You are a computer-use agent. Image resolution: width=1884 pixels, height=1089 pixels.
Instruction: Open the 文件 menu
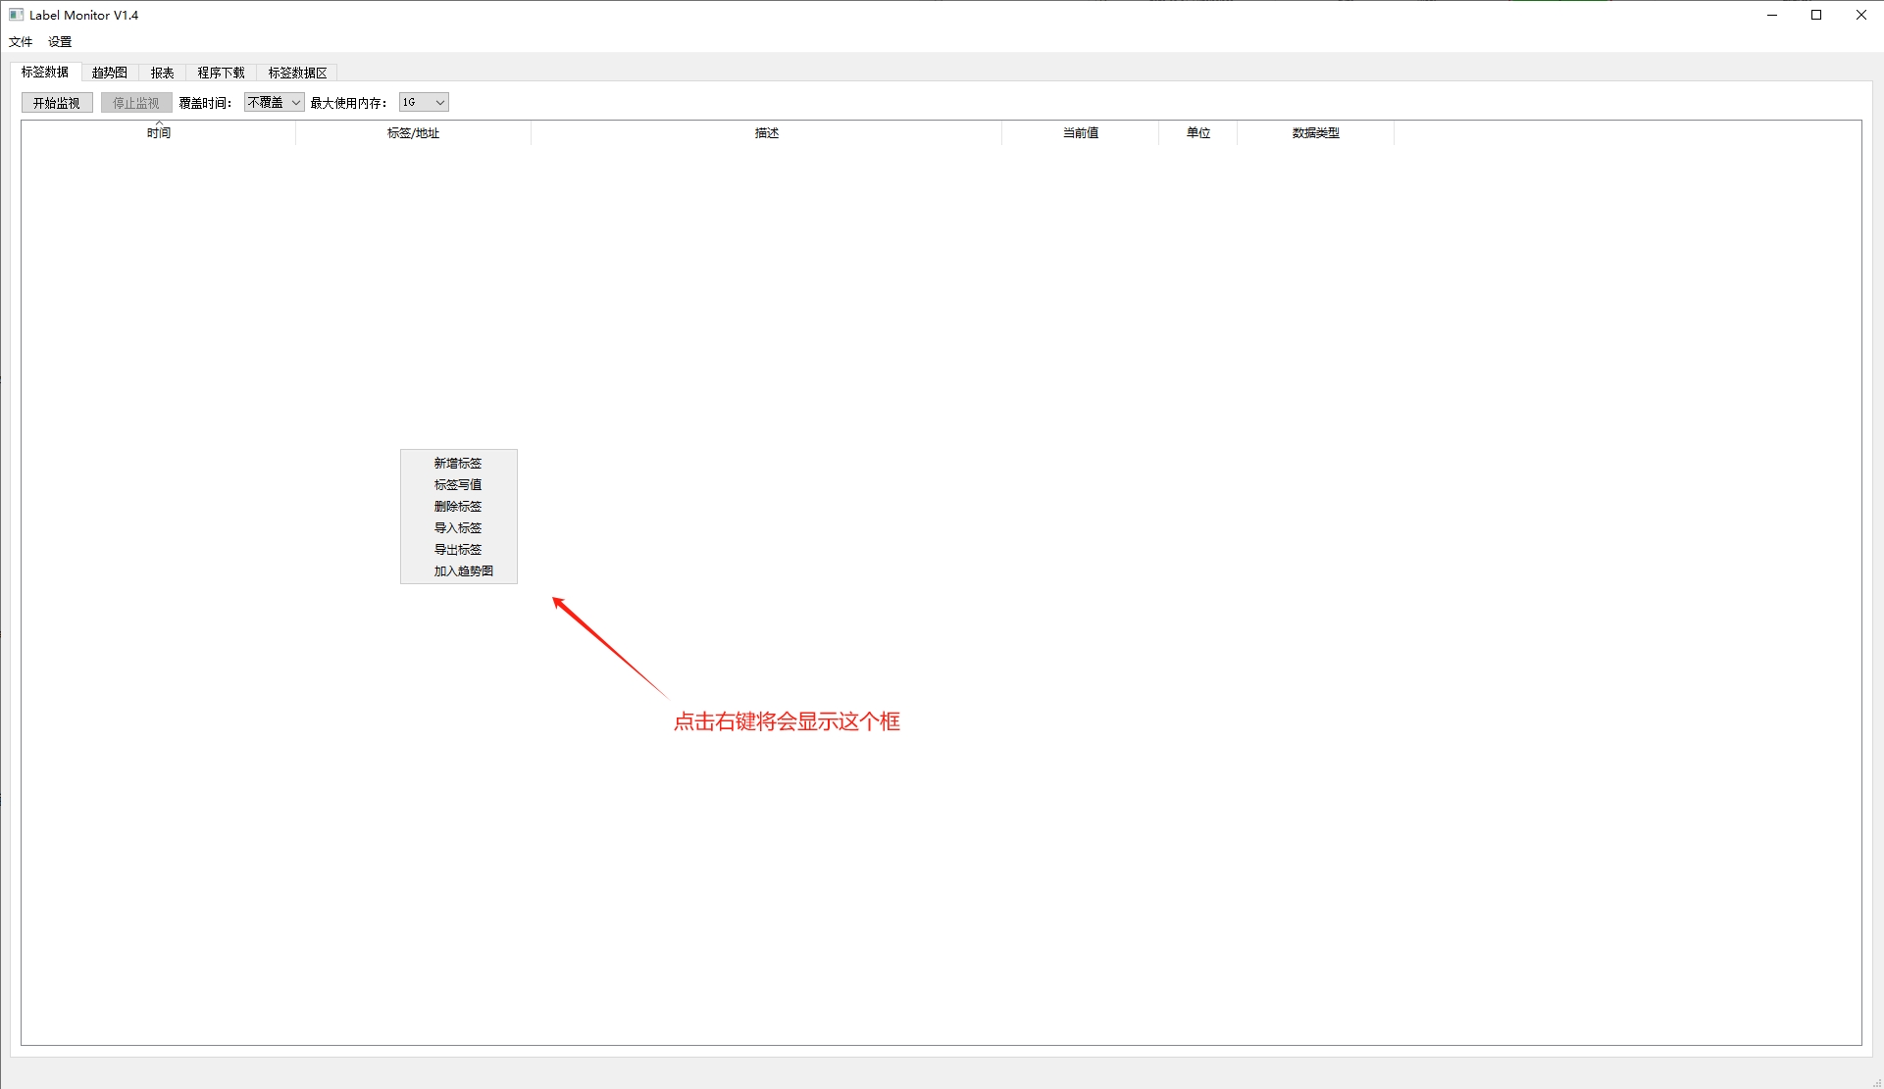[x=21, y=42]
